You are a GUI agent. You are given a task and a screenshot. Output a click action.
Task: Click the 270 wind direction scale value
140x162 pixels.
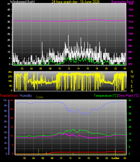point(10,77)
